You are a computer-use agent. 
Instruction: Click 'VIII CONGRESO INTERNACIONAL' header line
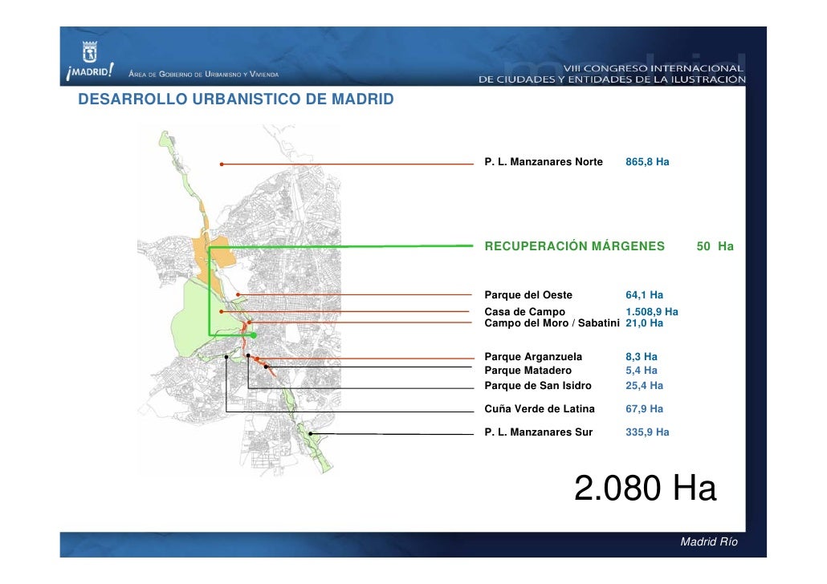coord(653,68)
